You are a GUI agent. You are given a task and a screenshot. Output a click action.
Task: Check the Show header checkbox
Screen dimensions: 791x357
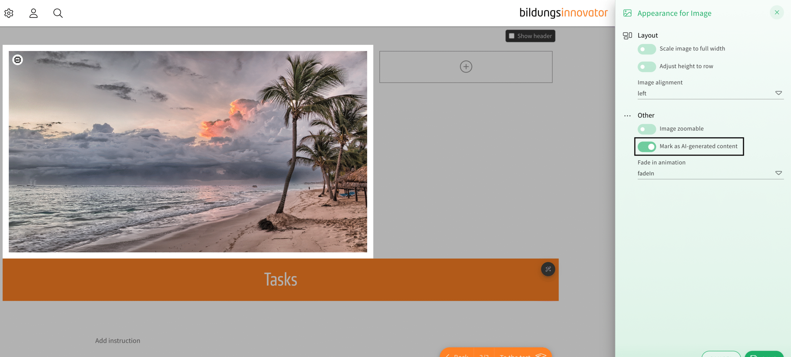click(x=512, y=36)
